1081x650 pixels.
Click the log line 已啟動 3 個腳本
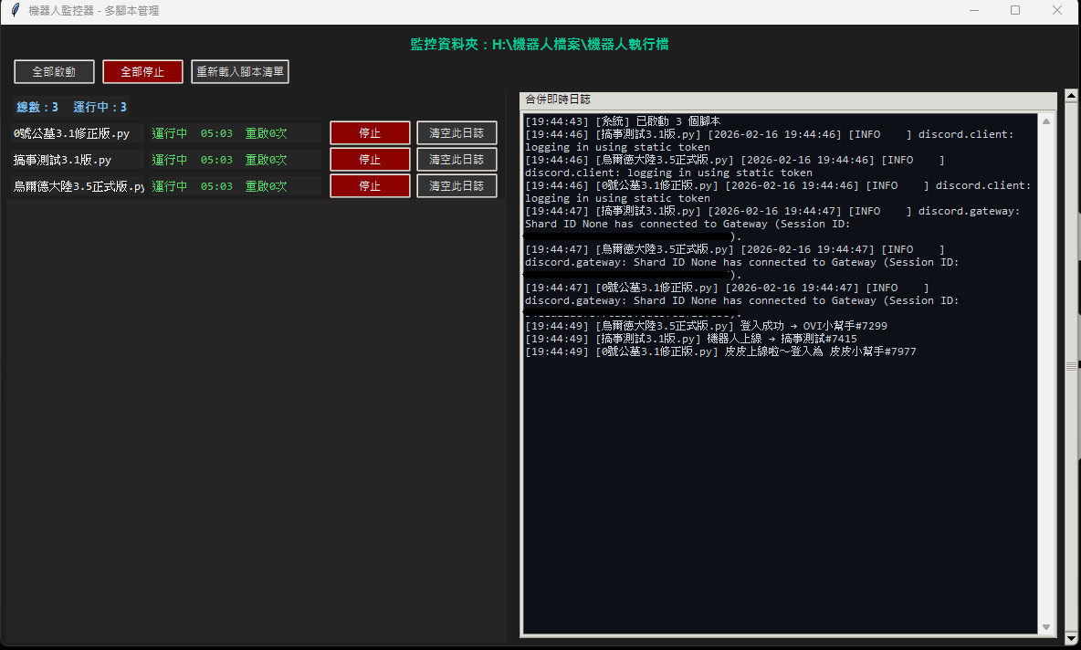[623, 121]
